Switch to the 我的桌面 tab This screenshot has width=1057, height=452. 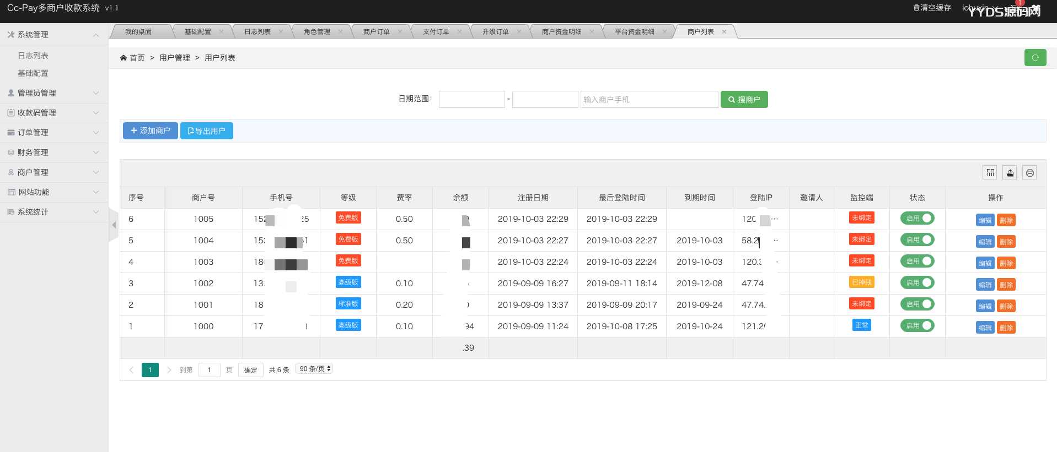click(138, 31)
